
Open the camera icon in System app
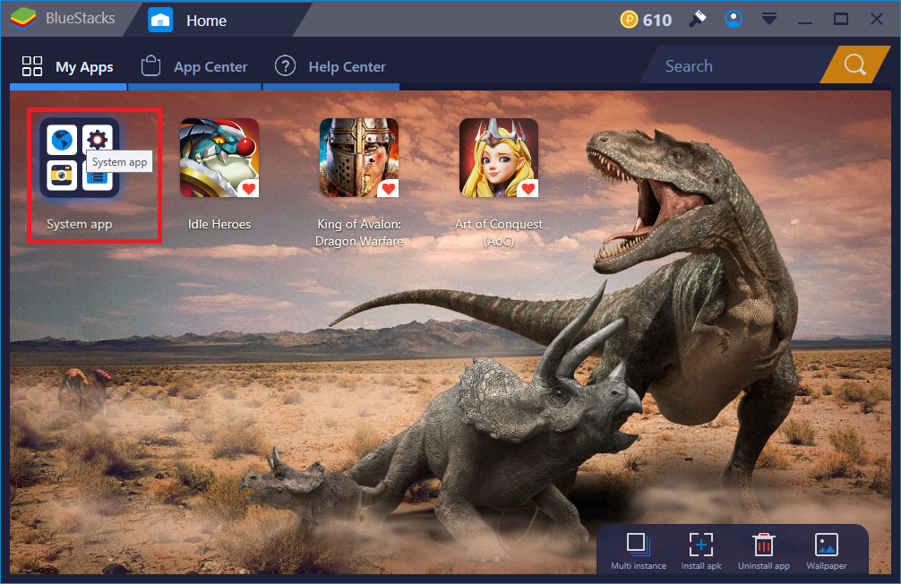pyautogui.click(x=62, y=174)
